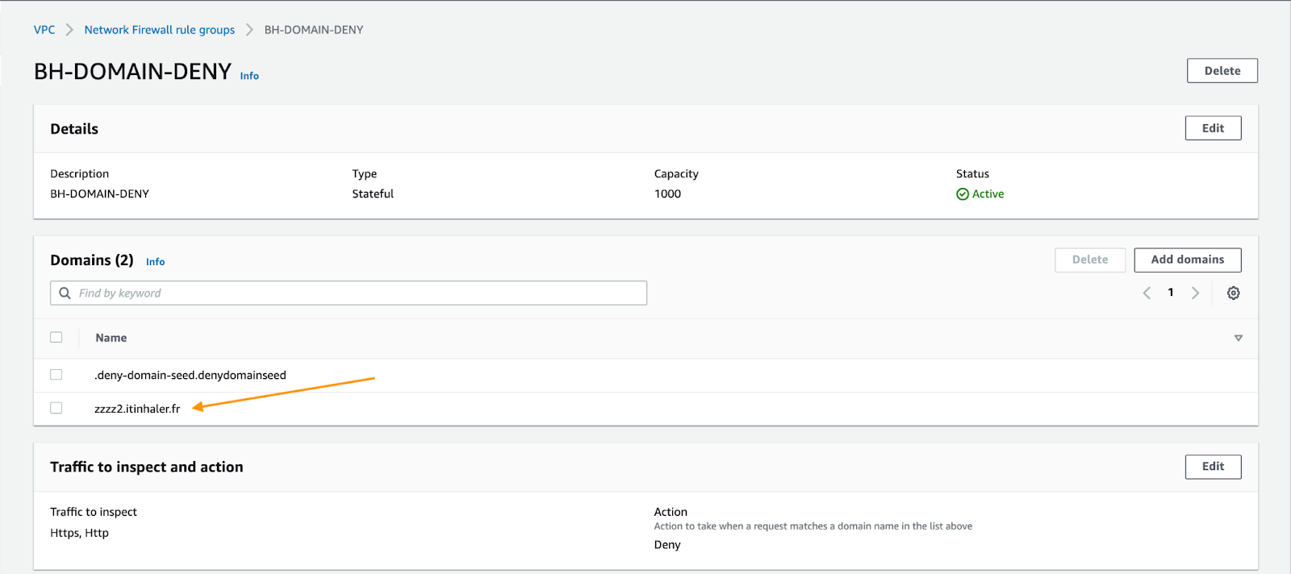Select all domains checkbox in header
The image size is (1291, 574).
coord(56,338)
